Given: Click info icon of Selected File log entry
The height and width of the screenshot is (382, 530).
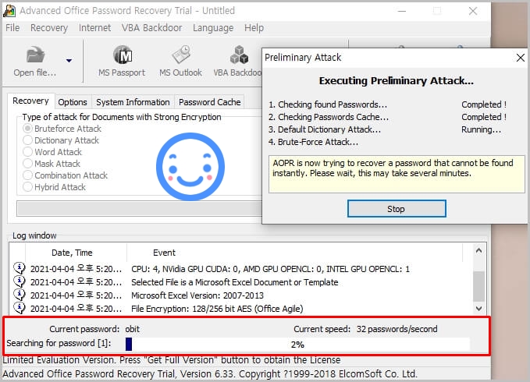Looking at the screenshot, I should 20,281.
